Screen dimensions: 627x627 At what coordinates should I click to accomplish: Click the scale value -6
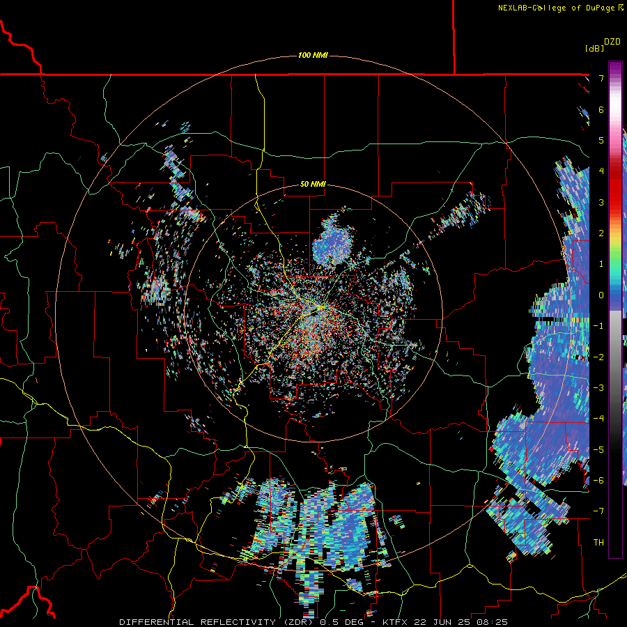pyautogui.click(x=598, y=481)
